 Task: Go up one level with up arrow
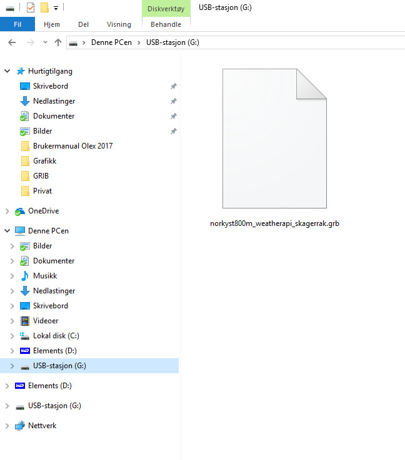pos(58,42)
